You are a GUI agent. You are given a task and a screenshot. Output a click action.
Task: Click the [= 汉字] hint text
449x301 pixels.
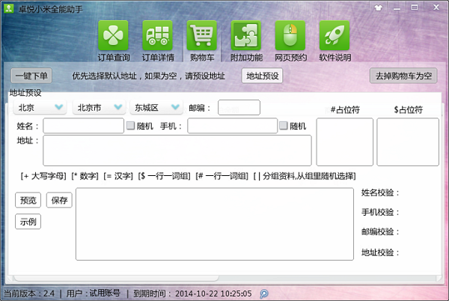118,176
